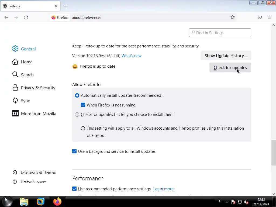Screen dimensions: 276x207
Task: Click the Firefox taskbar icon
Action: click(x=57, y=202)
